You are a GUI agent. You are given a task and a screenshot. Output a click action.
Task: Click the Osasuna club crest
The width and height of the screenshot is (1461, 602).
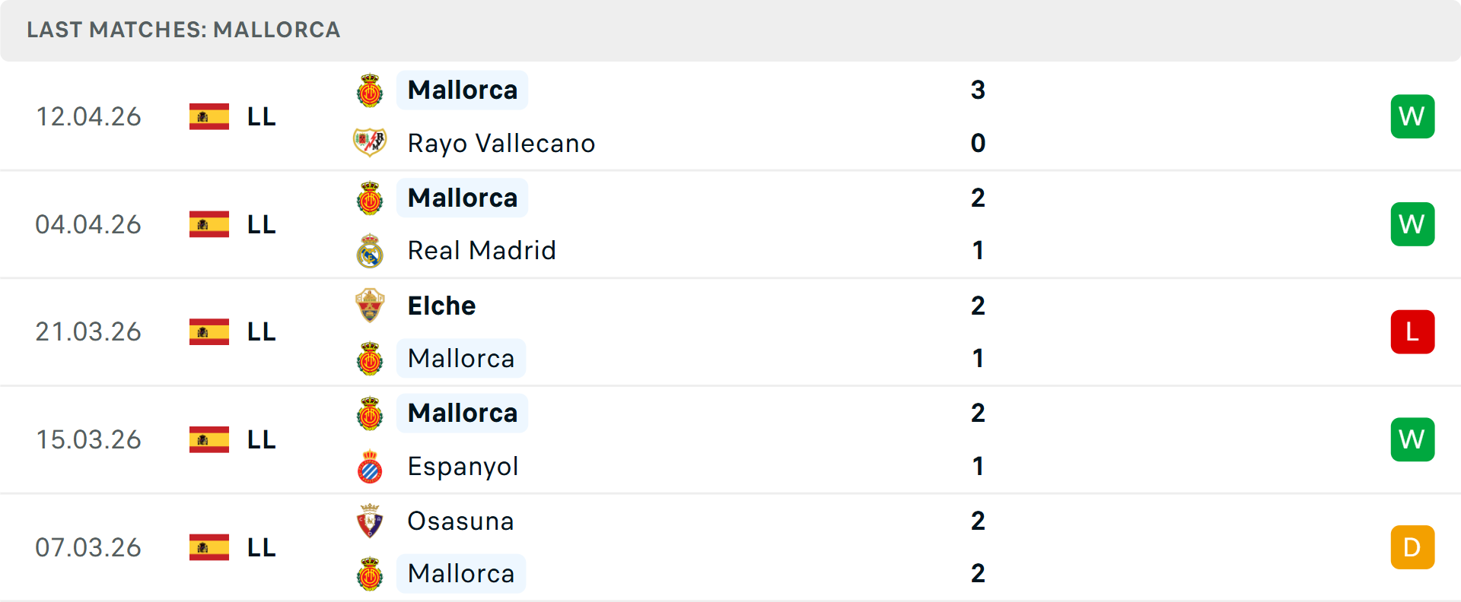(x=370, y=521)
